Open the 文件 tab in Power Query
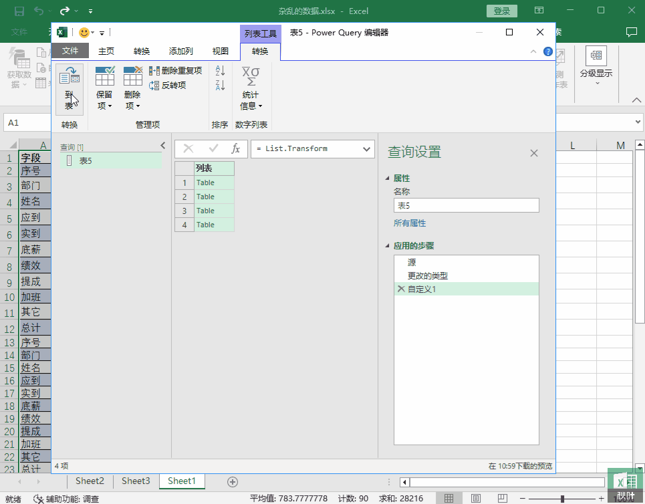 pyautogui.click(x=70, y=51)
